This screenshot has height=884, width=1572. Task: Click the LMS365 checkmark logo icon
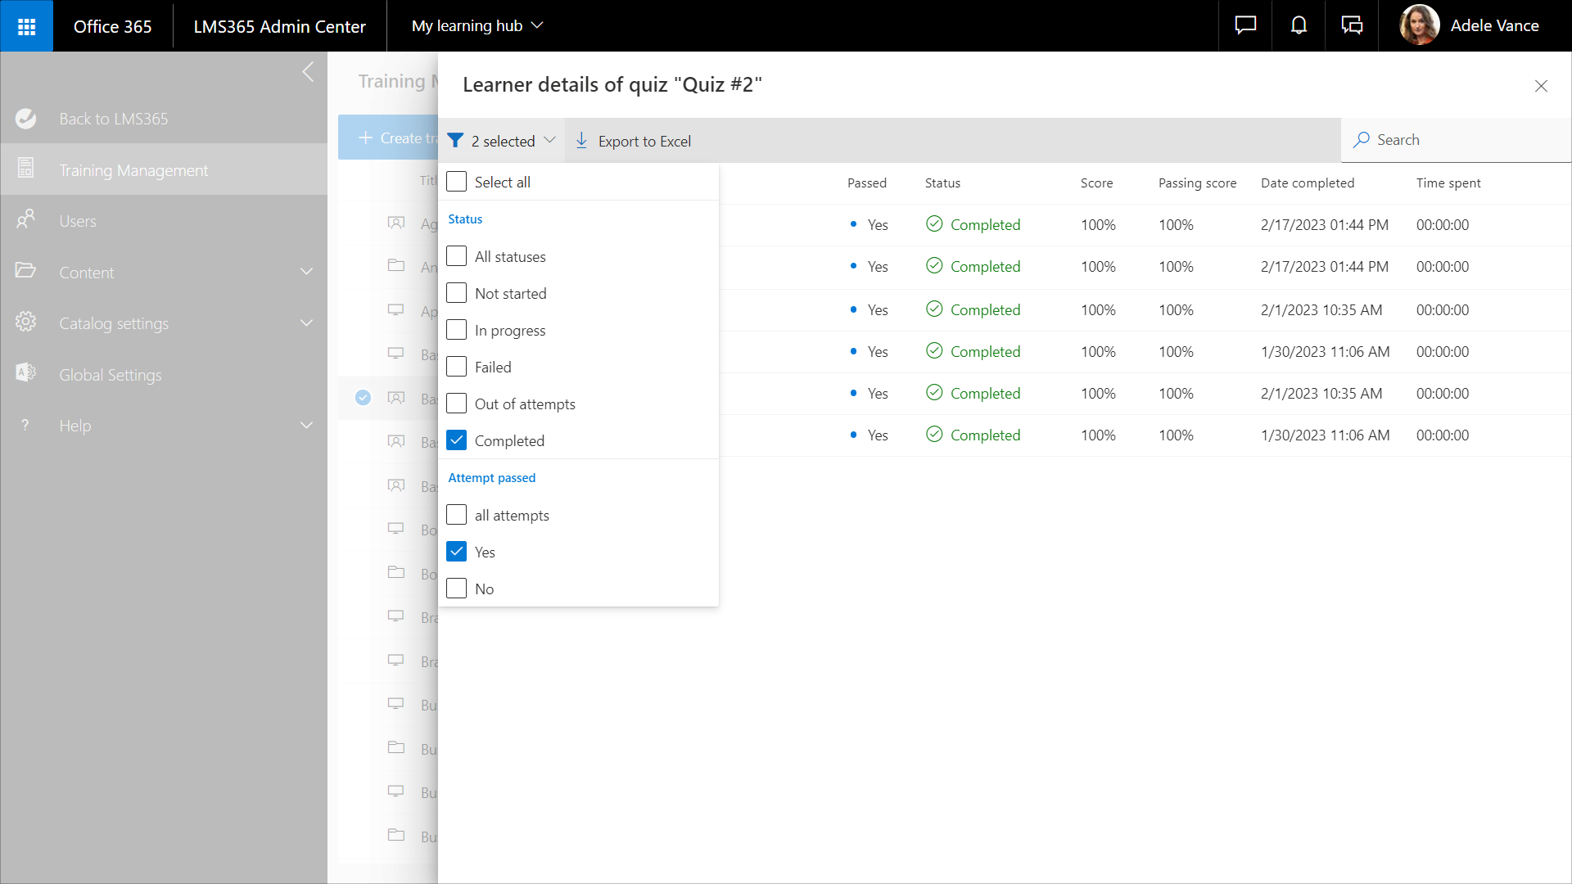pyautogui.click(x=25, y=119)
